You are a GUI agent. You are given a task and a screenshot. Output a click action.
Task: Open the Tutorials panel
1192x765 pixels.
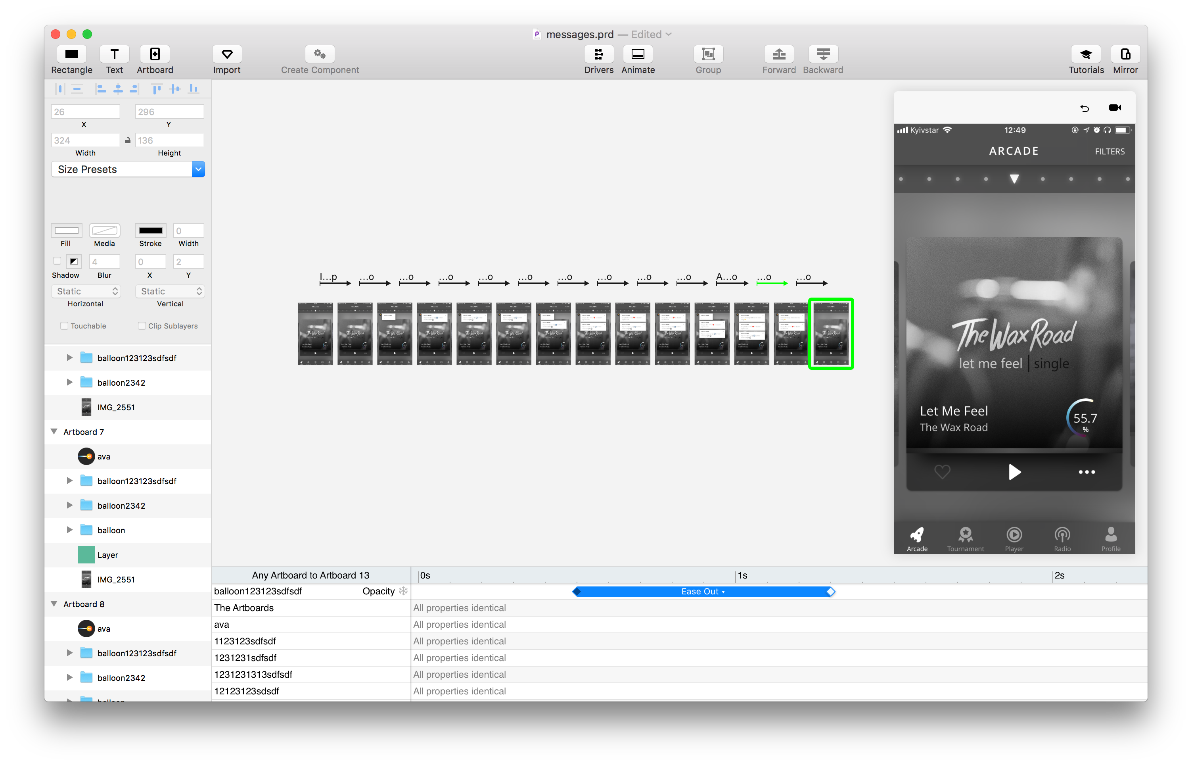pos(1086,54)
